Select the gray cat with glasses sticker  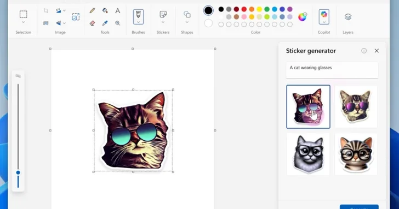pos(308,154)
